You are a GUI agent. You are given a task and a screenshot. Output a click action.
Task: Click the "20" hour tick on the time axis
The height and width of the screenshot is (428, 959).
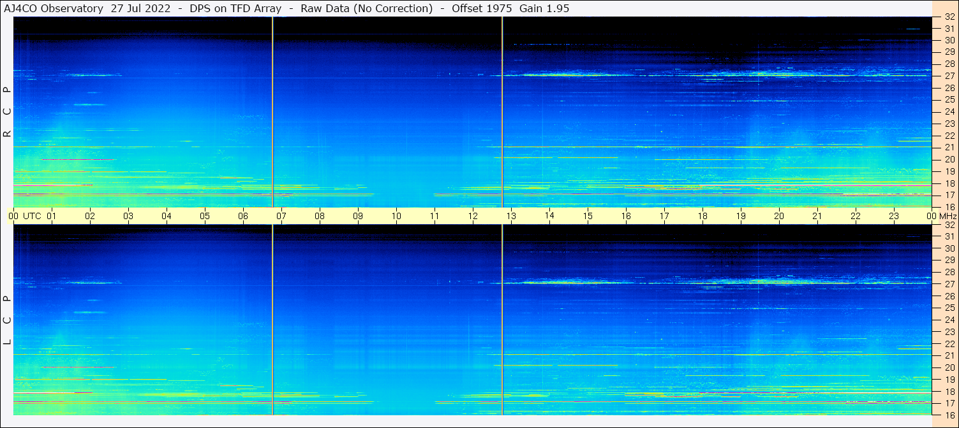(779, 216)
